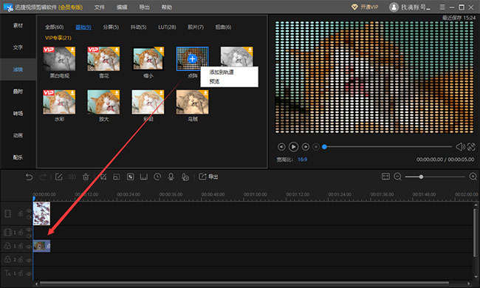Toggle lock on filter track 2
This screenshot has height=288, width=480.
(x=20, y=259)
